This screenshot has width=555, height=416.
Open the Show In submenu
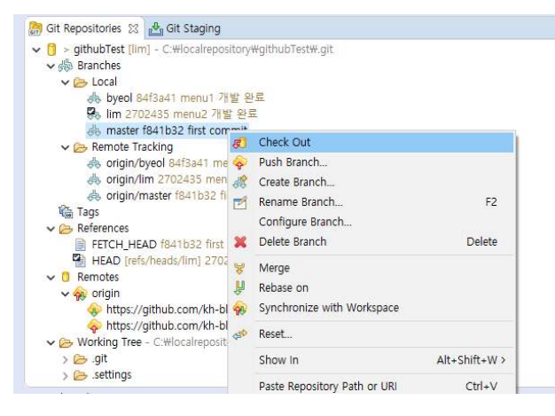pyautogui.click(x=371, y=360)
